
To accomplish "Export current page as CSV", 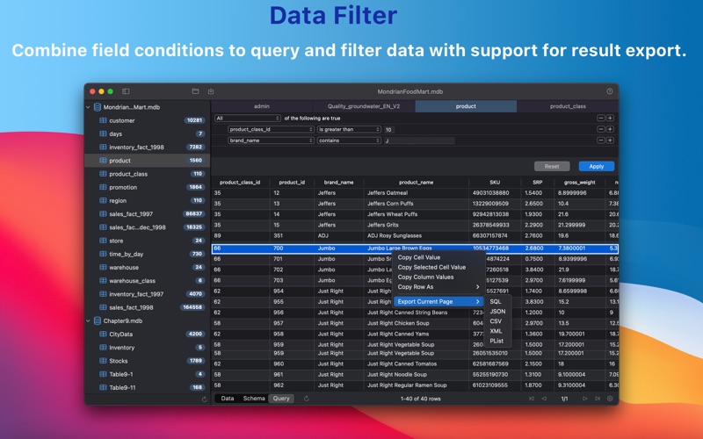I will click(x=497, y=321).
